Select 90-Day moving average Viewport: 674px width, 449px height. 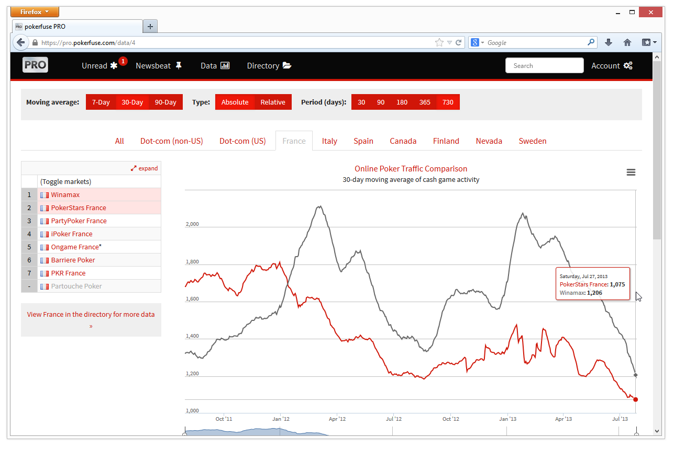click(165, 102)
